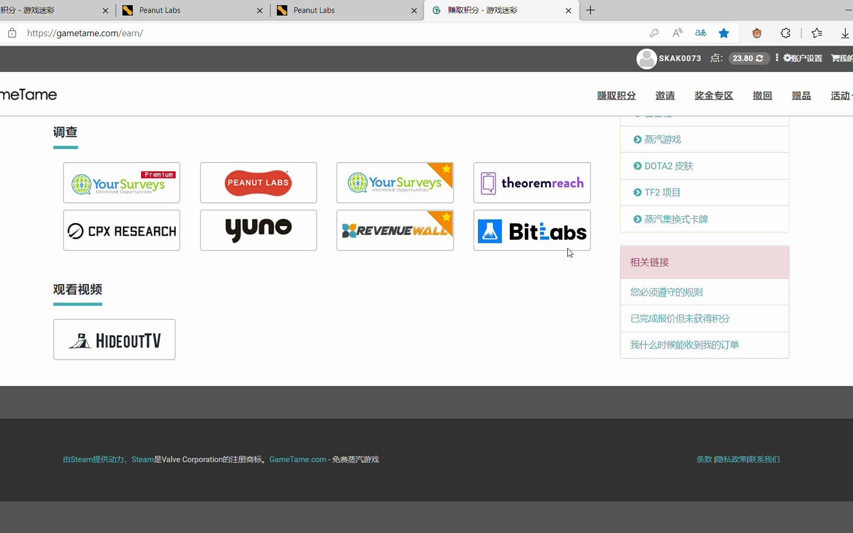Click the password key icon in address bar
The height and width of the screenshot is (533, 853).
[x=654, y=33]
